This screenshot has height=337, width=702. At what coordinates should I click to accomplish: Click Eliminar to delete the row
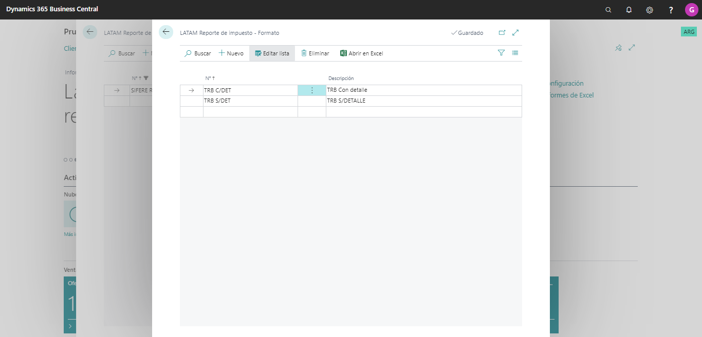[x=315, y=53]
